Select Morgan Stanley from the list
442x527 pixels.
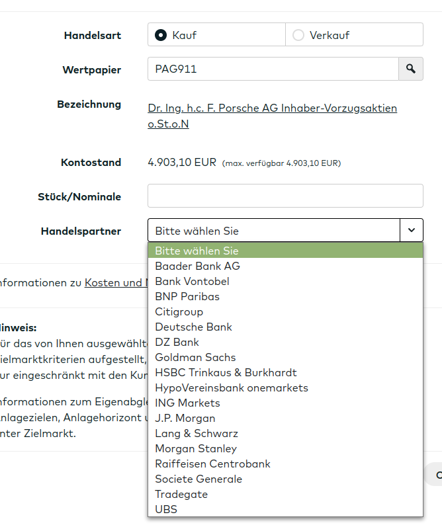click(285, 448)
